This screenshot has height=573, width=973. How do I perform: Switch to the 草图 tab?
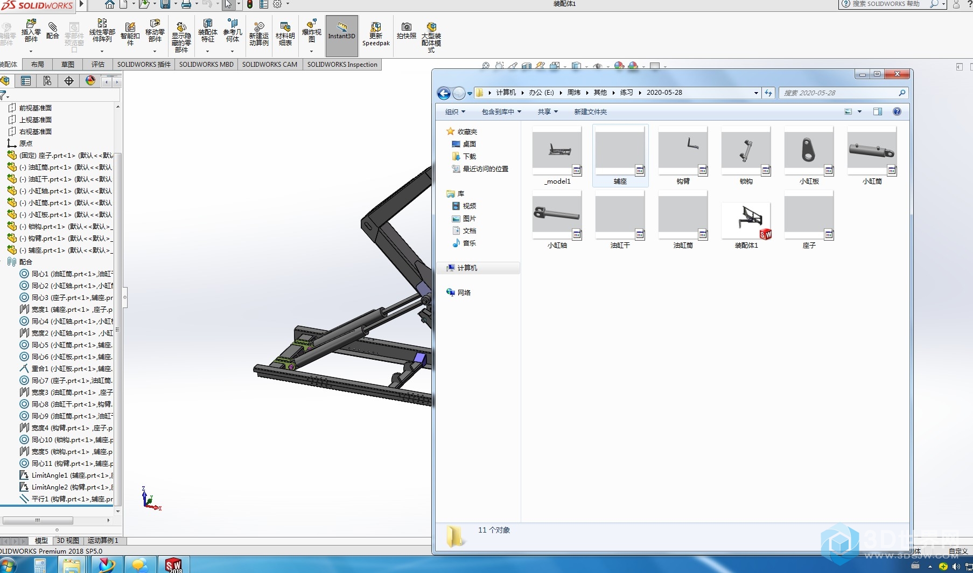[x=68, y=65]
